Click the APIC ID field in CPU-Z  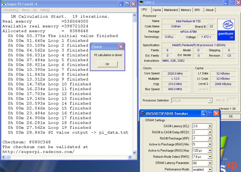[232, 100]
